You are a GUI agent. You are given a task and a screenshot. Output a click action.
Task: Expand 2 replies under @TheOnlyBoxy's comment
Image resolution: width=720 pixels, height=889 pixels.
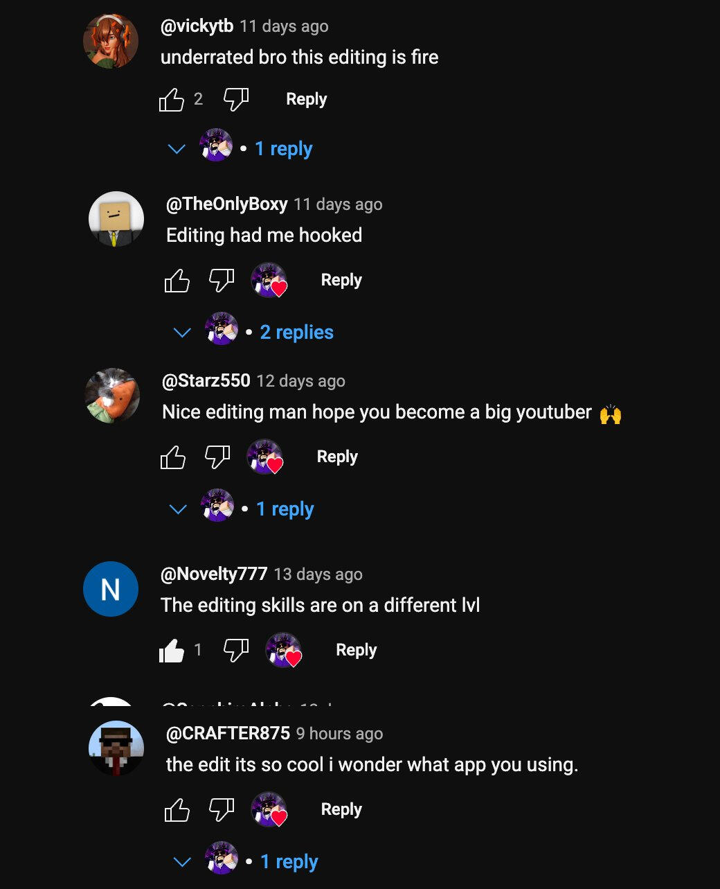(296, 333)
